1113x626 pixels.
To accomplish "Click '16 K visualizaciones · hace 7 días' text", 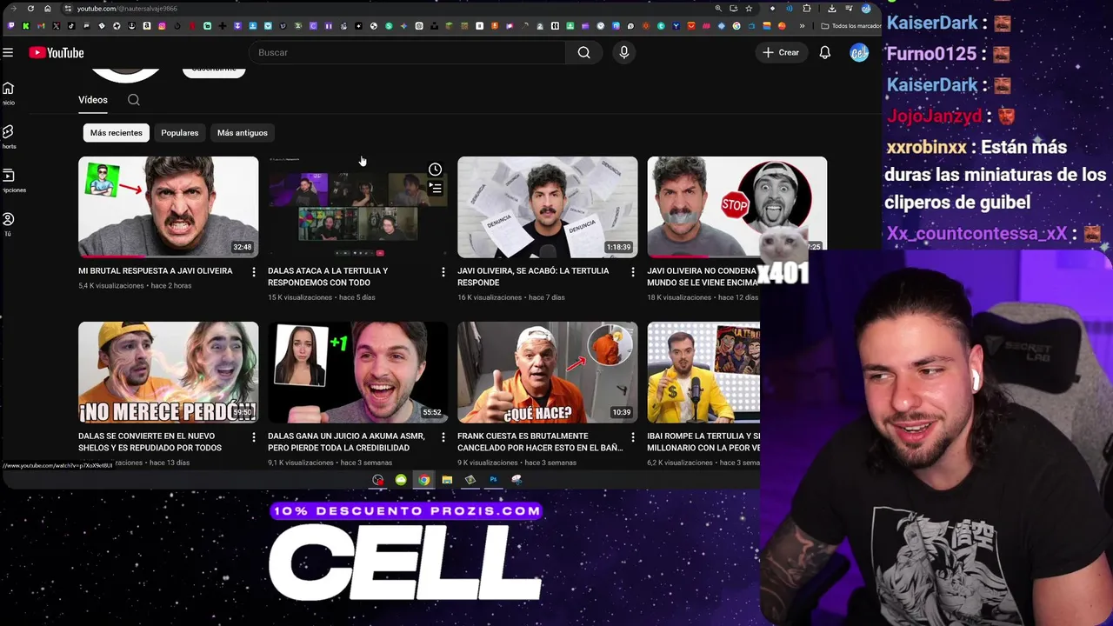I will tap(511, 297).
